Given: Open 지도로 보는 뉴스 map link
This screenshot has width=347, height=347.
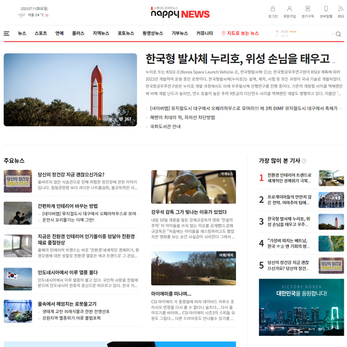Looking at the screenshot, I should click(240, 33).
